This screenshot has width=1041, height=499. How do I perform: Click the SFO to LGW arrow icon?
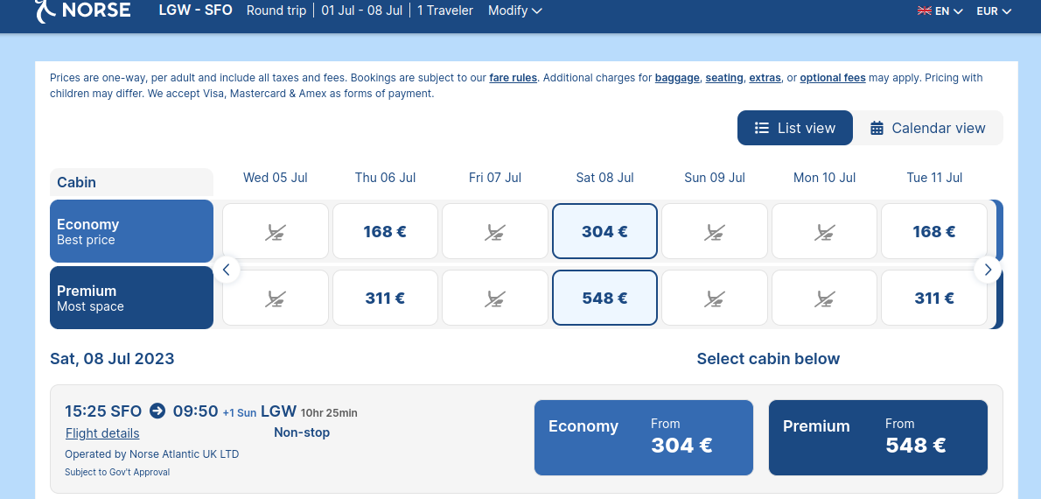click(x=157, y=411)
